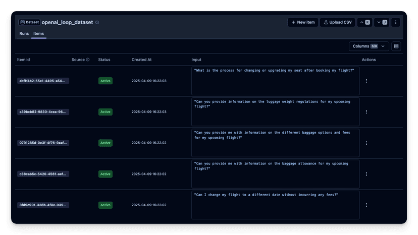Open the Columns 6/8 dropdown

point(369,46)
